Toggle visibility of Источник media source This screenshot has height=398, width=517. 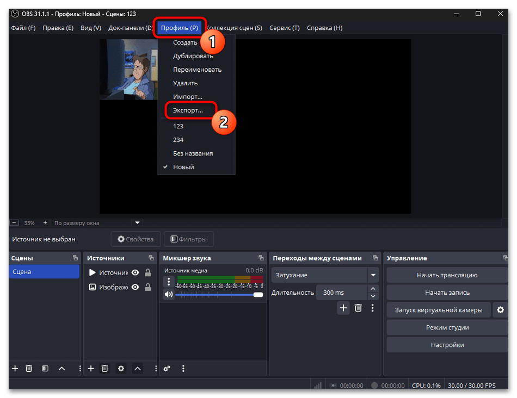point(135,273)
